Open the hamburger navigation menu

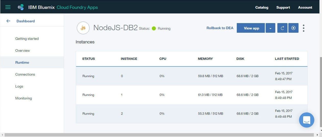[8, 7]
